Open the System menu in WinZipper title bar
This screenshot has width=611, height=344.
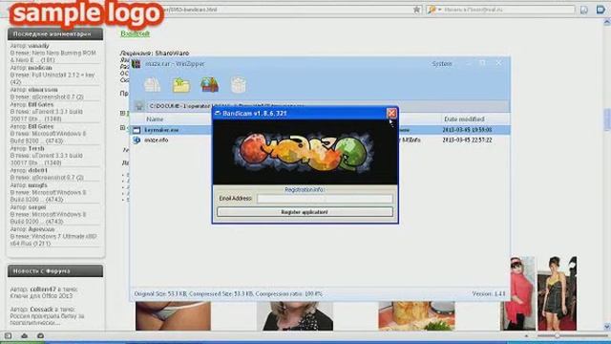coord(442,64)
